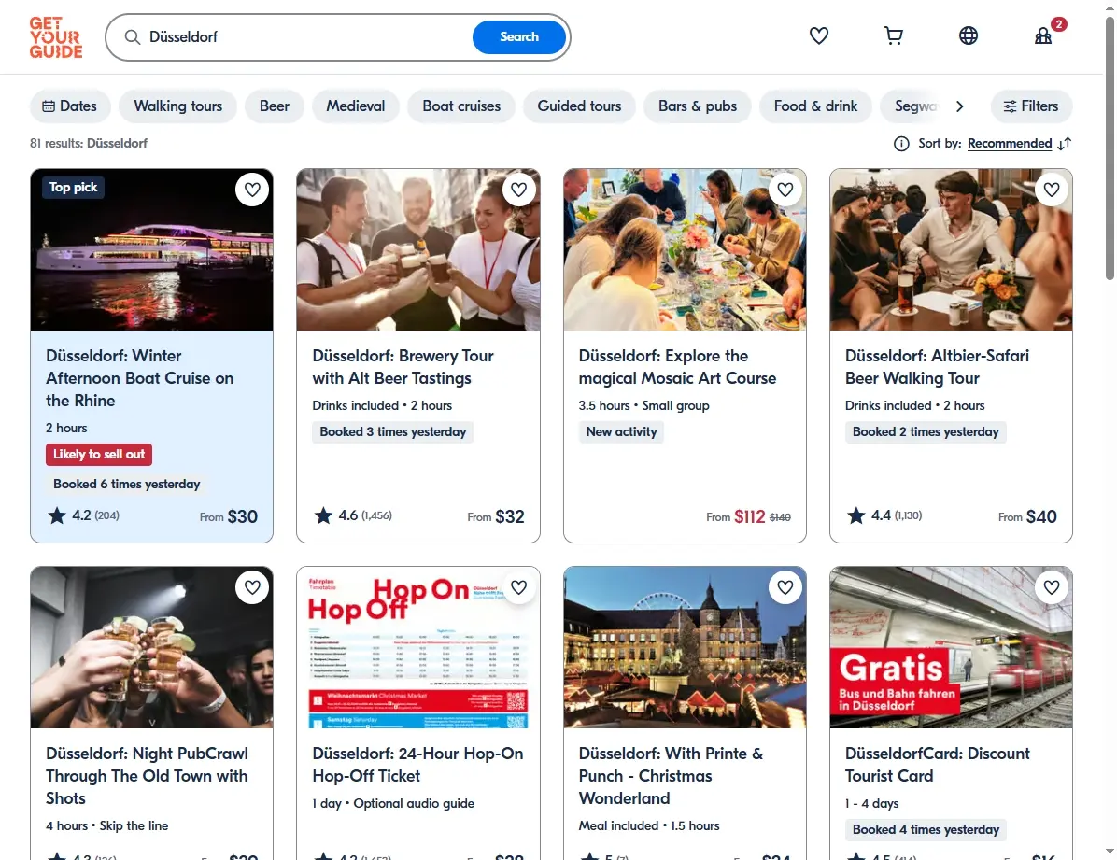Image resolution: width=1117 pixels, height=860 pixels.
Task: Open the shopping cart
Action: click(893, 35)
